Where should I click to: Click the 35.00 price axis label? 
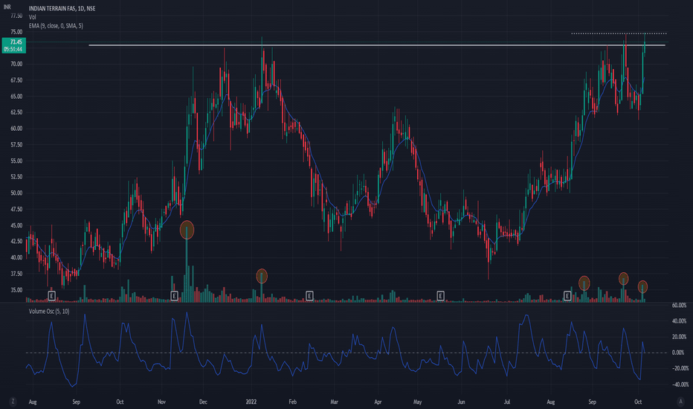[x=16, y=290]
